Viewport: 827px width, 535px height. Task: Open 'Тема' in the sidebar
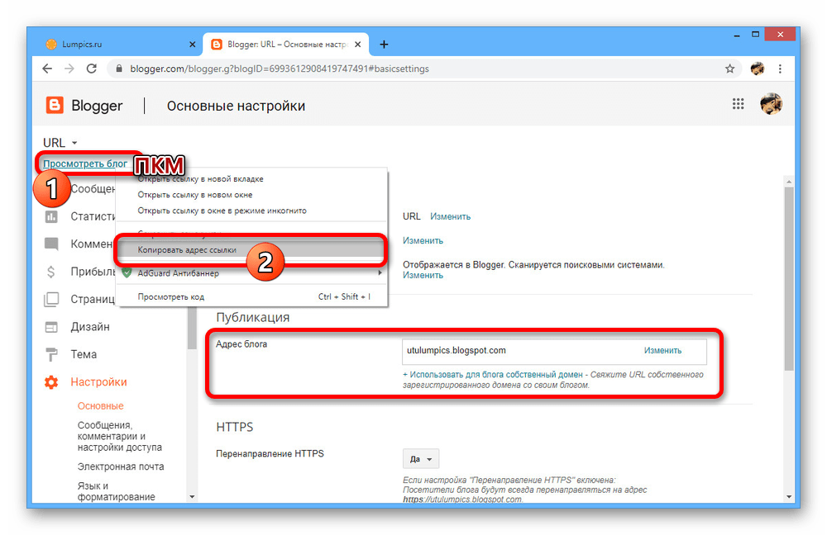point(84,354)
